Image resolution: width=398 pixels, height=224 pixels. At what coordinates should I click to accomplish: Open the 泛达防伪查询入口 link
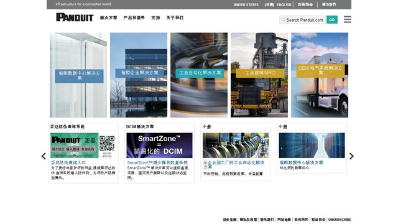tap(68, 162)
